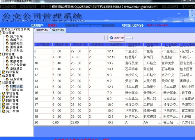Click the 7.9 mileage cell
Viewport: 195px width, 140px height.
(116, 93)
